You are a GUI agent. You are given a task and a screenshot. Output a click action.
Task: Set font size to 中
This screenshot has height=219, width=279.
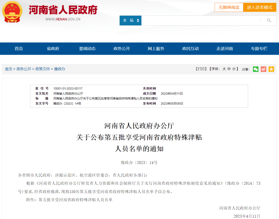(x=229, y=69)
